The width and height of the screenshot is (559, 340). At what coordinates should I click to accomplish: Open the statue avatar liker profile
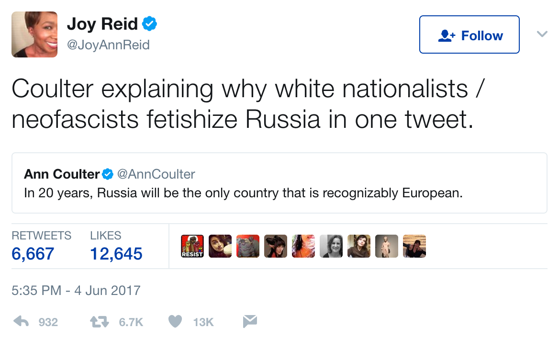point(386,246)
